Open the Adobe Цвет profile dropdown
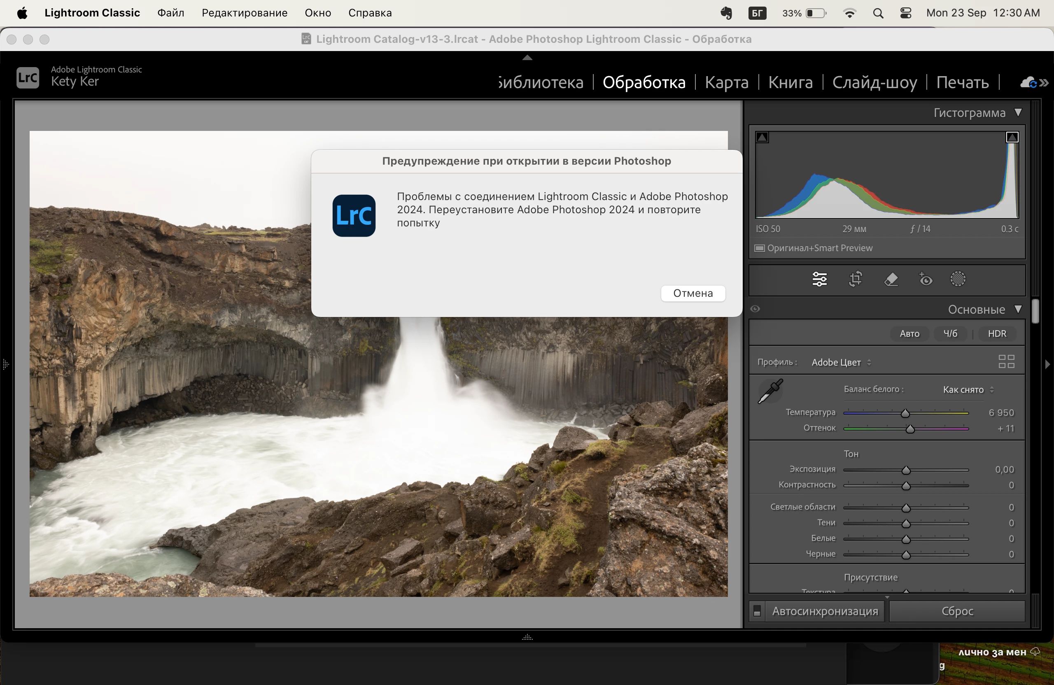The width and height of the screenshot is (1054, 685). [841, 362]
